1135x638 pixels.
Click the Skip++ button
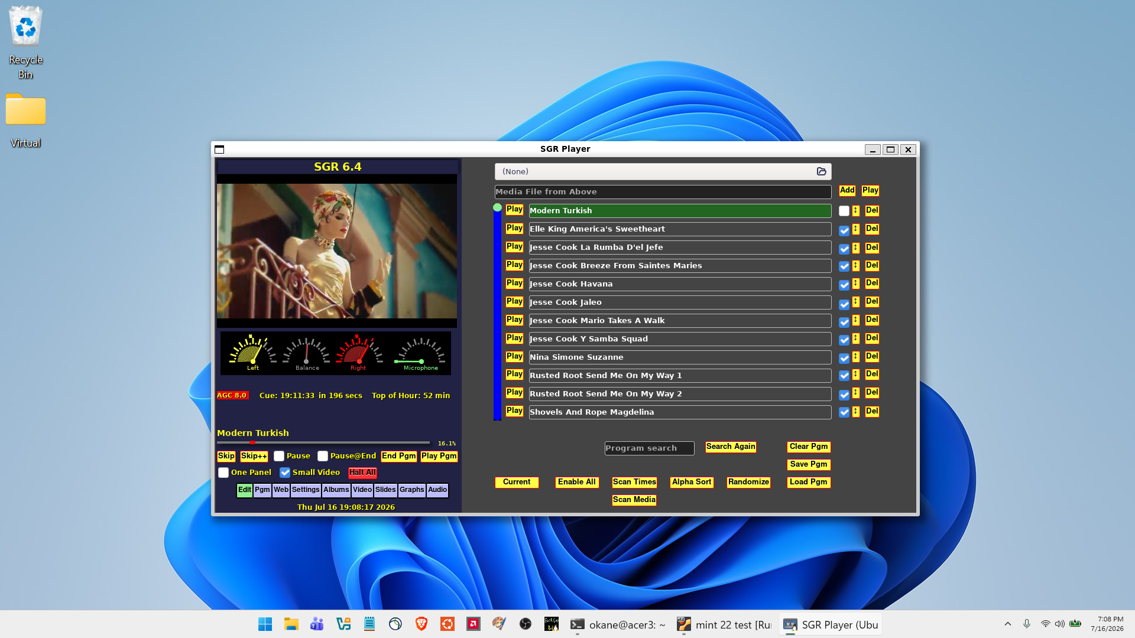click(254, 456)
